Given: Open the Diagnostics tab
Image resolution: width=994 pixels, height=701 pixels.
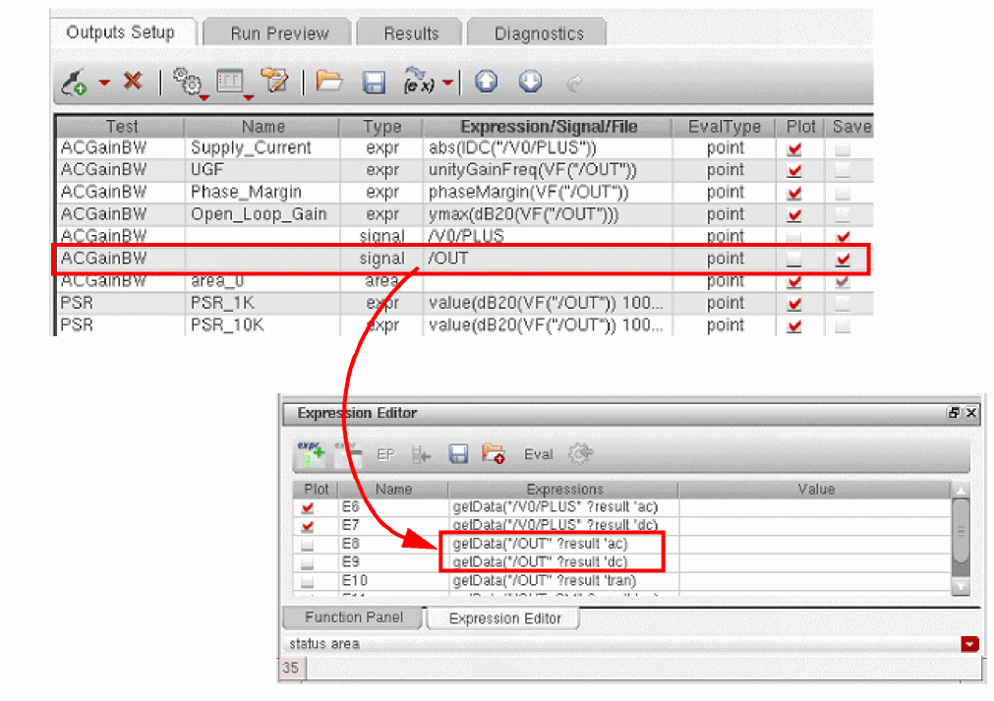Looking at the screenshot, I should click(x=538, y=33).
